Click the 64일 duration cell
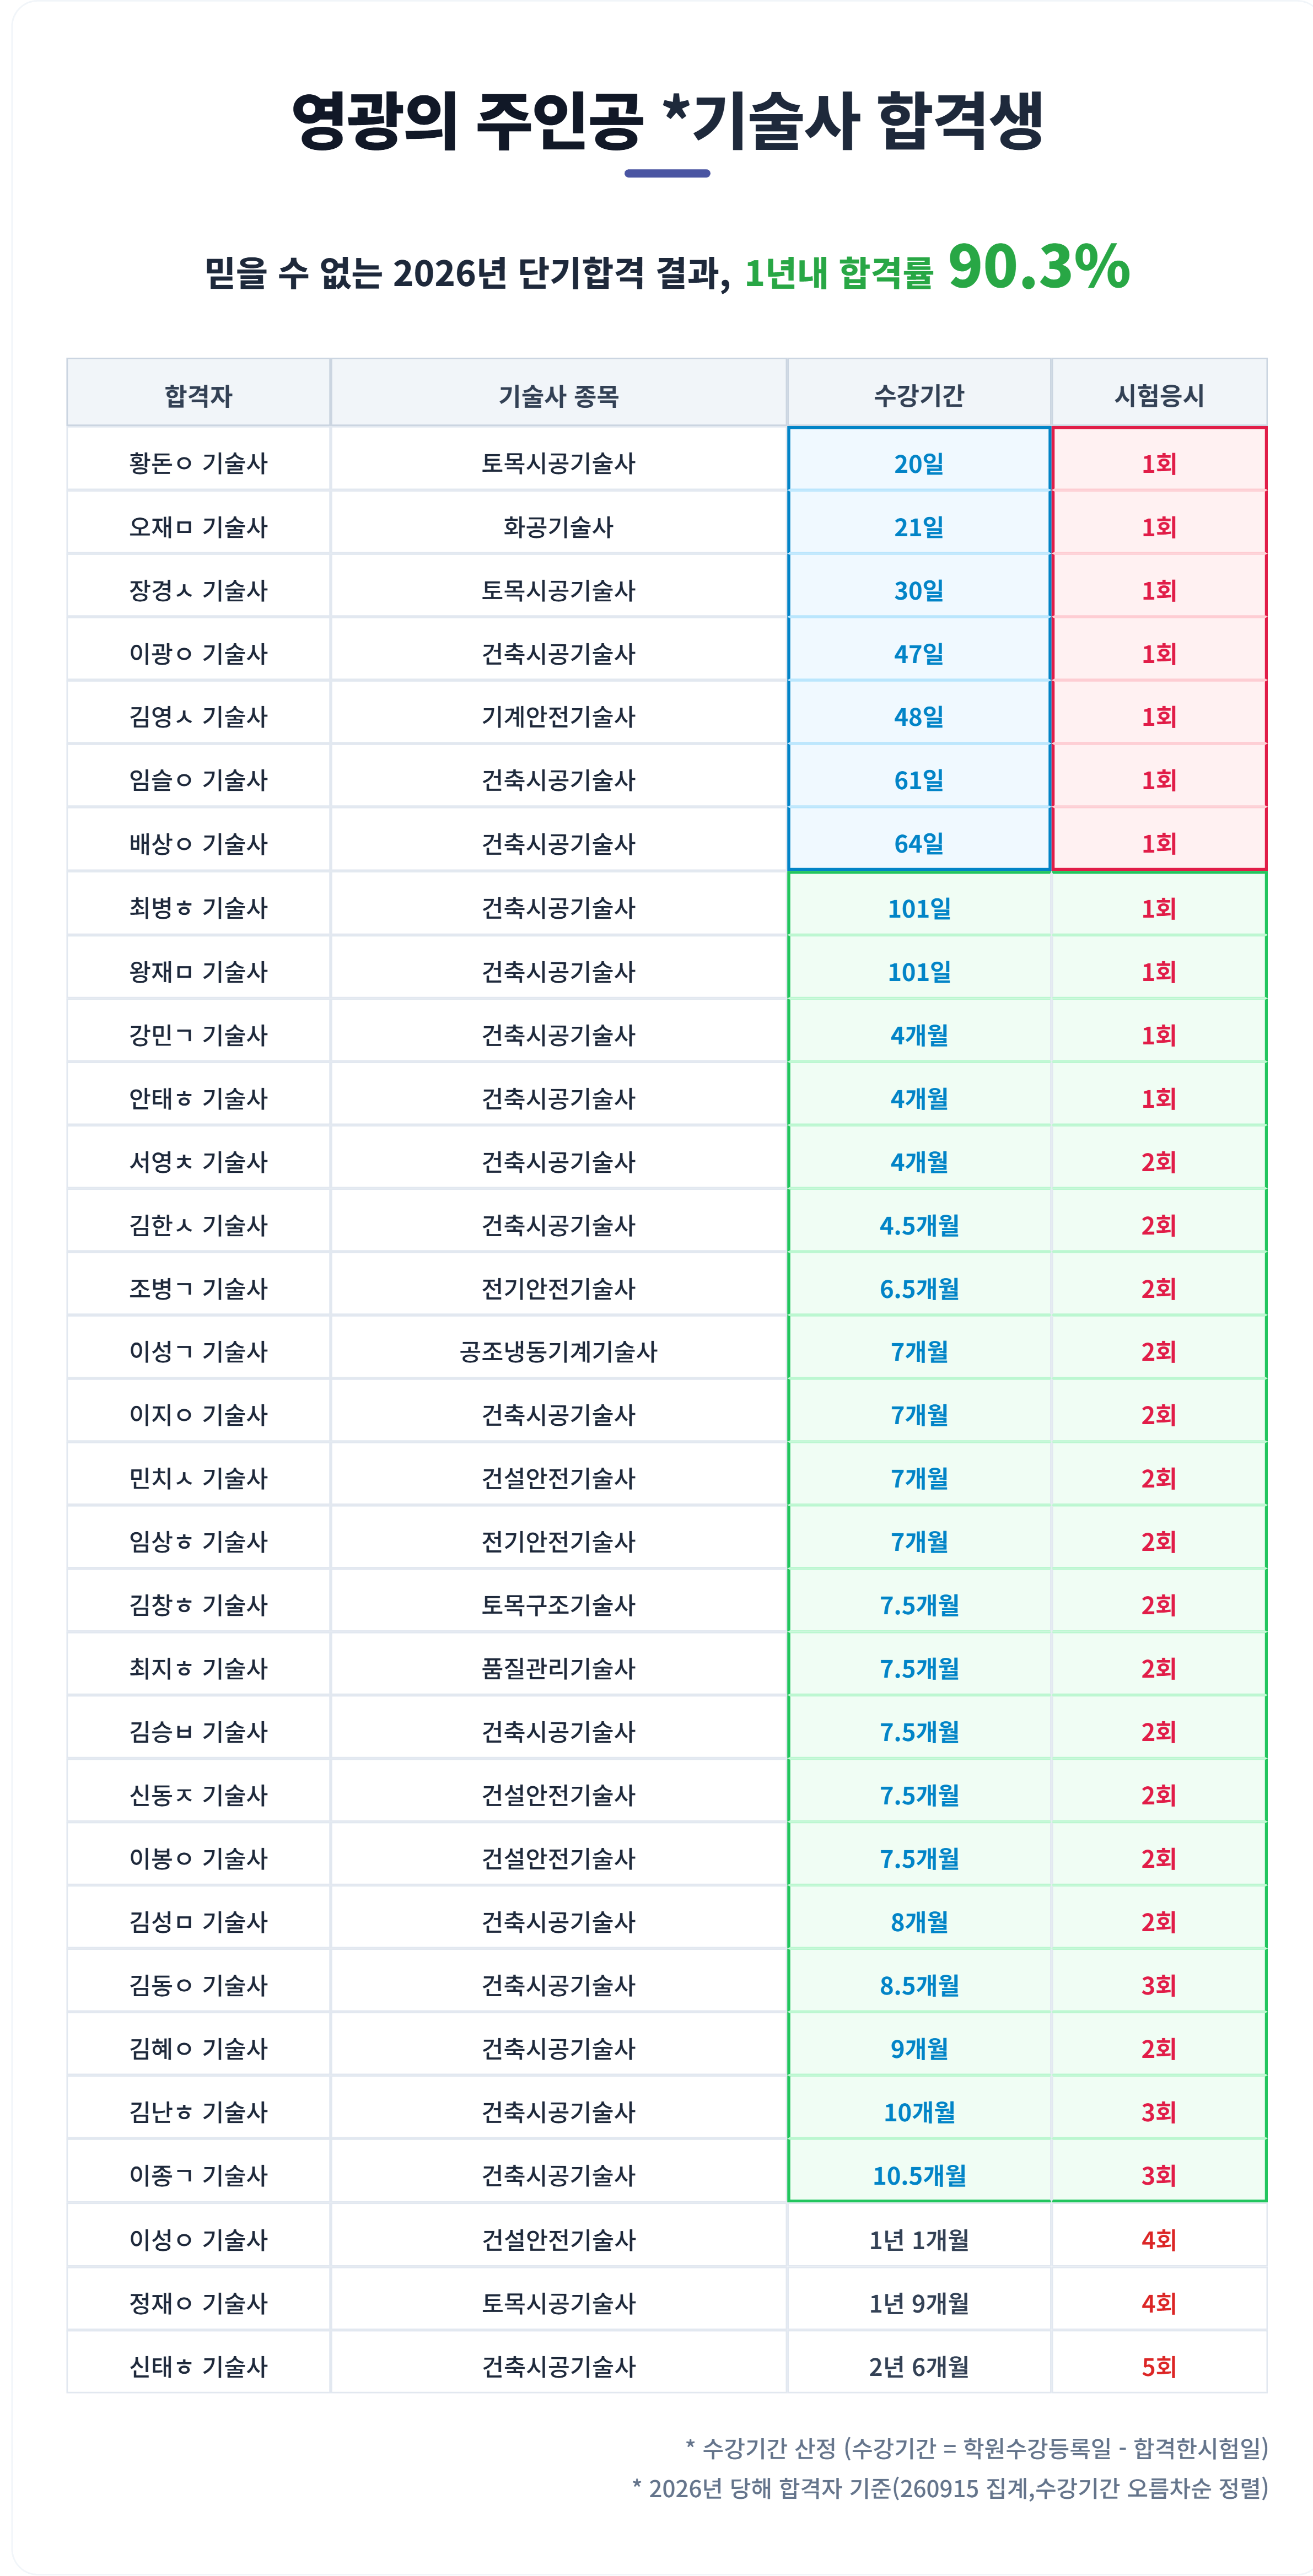 (919, 843)
